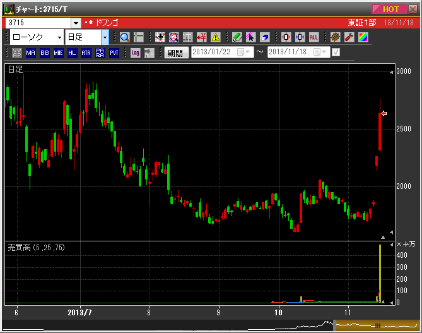Open the 日足 timeframe dropdown

click(105, 37)
